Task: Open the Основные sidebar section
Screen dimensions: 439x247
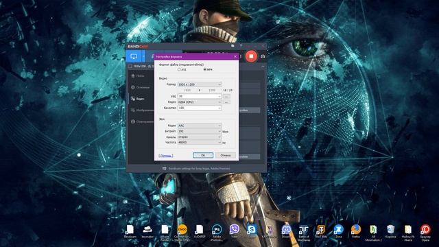Action: [140, 87]
